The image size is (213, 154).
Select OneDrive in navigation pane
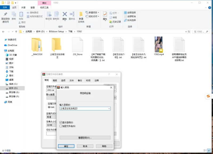click(11, 45)
